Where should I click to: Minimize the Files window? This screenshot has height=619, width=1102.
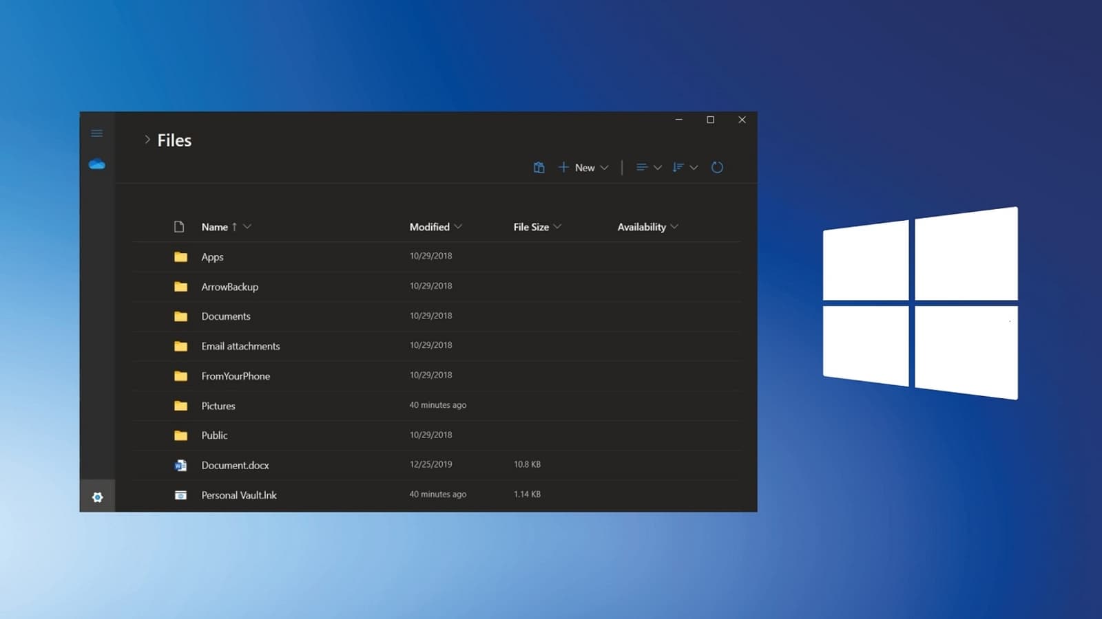pyautogui.click(x=679, y=120)
